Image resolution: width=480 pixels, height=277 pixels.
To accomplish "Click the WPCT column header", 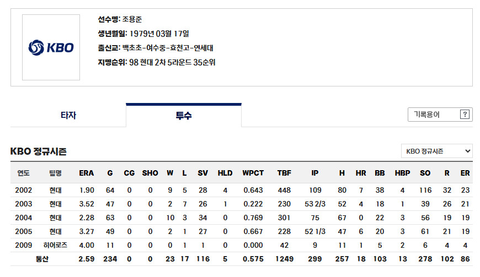I will (x=253, y=173).
